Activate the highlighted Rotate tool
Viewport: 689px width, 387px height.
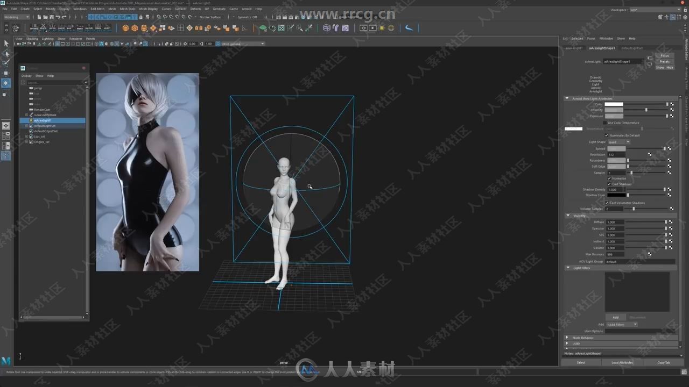(x=6, y=83)
